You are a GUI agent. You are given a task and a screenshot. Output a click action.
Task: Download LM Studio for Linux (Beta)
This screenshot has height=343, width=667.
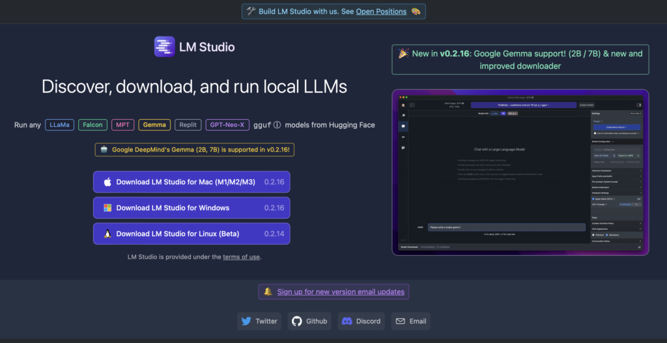tap(192, 234)
